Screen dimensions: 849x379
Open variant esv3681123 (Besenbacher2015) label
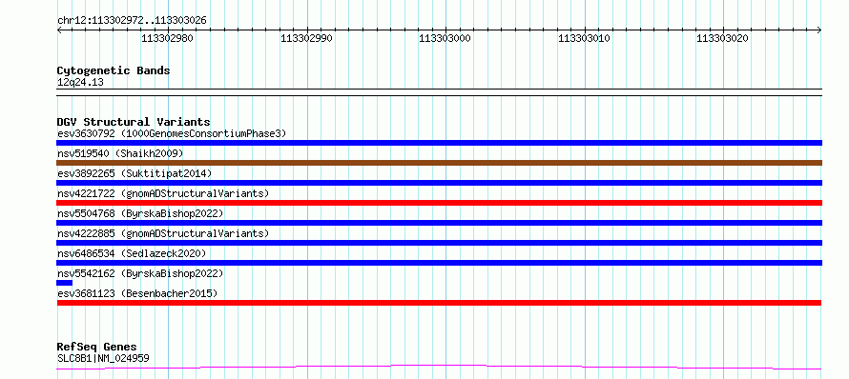pos(137,293)
